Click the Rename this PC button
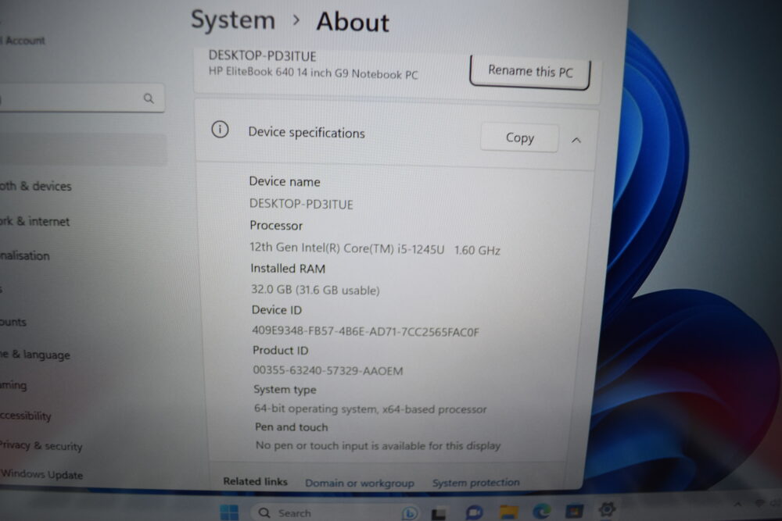The width and height of the screenshot is (782, 521). (530, 72)
